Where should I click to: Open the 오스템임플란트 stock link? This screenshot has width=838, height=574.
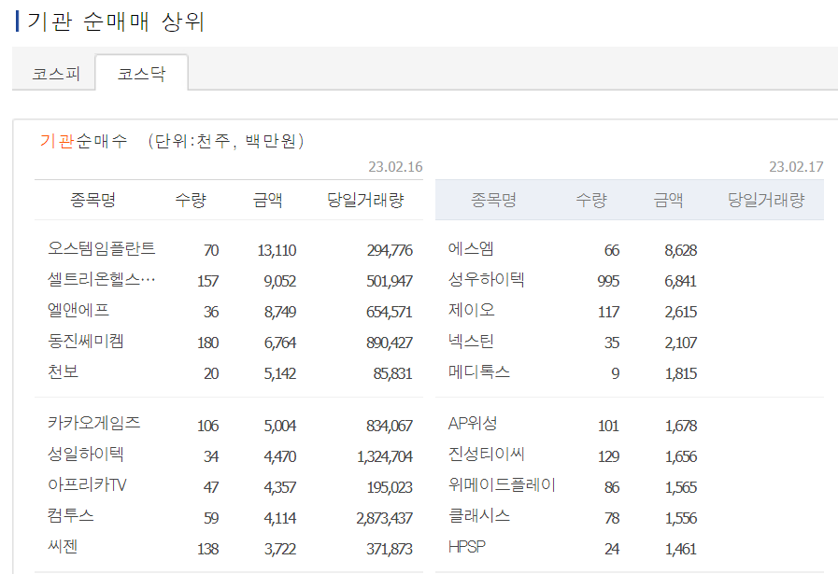(x=102, y=249)
